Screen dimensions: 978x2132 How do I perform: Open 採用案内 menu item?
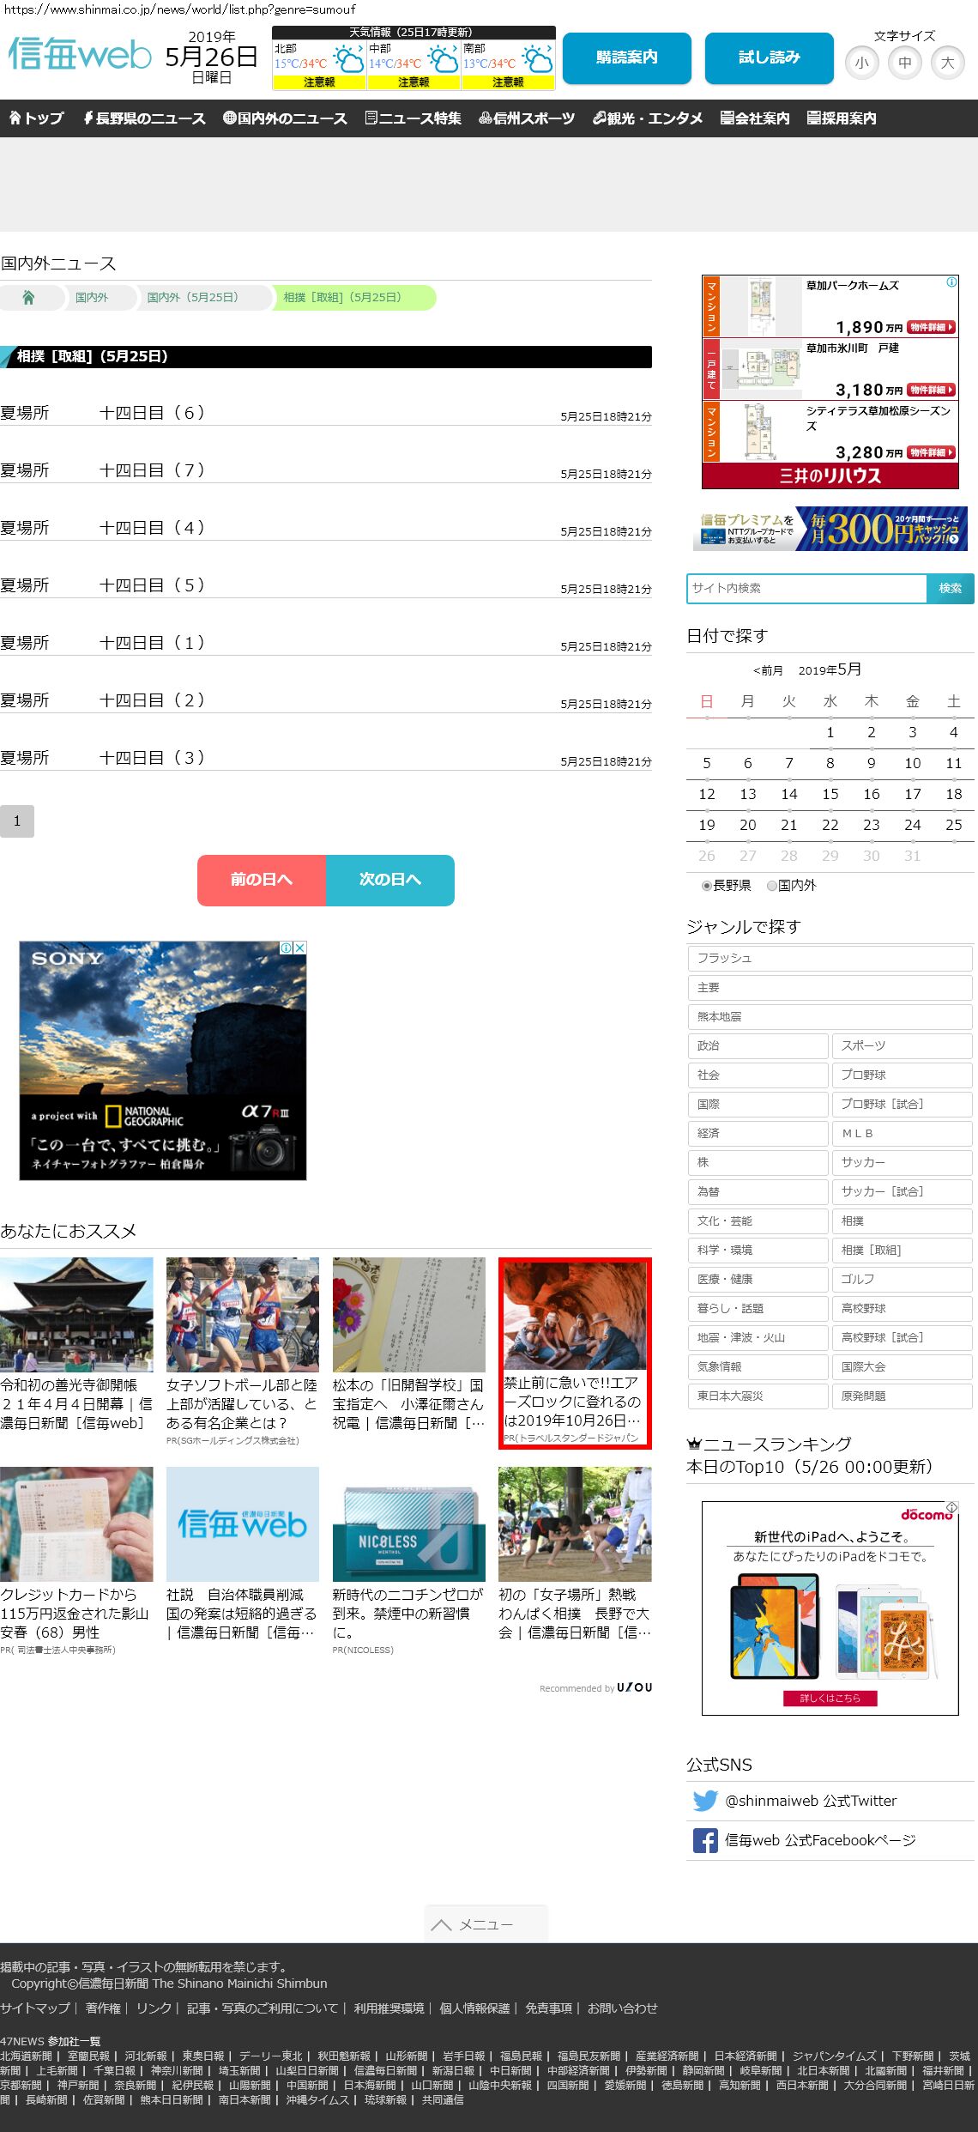point(842,118)
